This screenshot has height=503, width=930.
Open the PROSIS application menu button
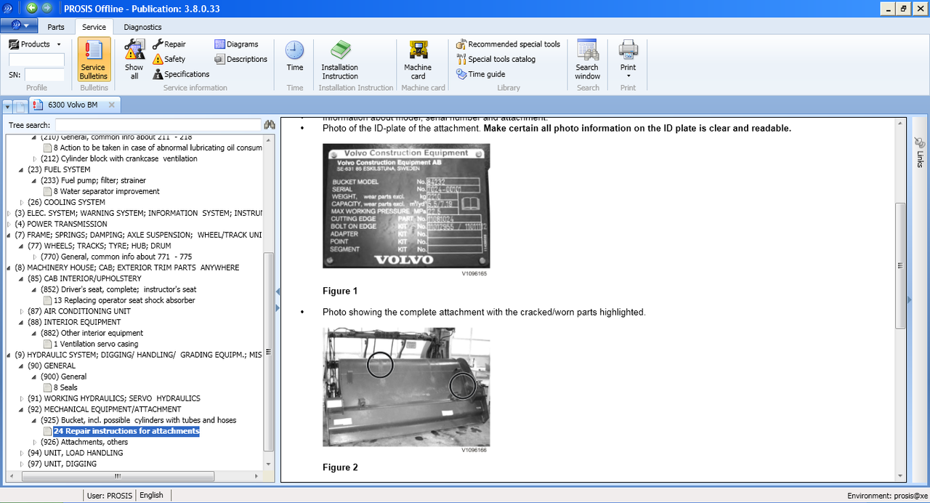pyautogui.click(x=20, y=26)
